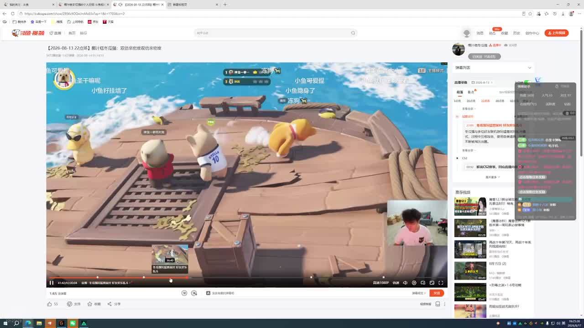The width and height of the screenshot is (584, 328).
Task: Expand the 弹幕列表 dropdown chevron
Action: [x=529, y=68]
